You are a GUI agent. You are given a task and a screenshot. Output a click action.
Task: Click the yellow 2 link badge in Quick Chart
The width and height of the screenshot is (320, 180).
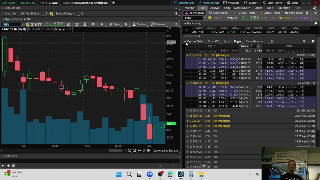coord(27,24)
